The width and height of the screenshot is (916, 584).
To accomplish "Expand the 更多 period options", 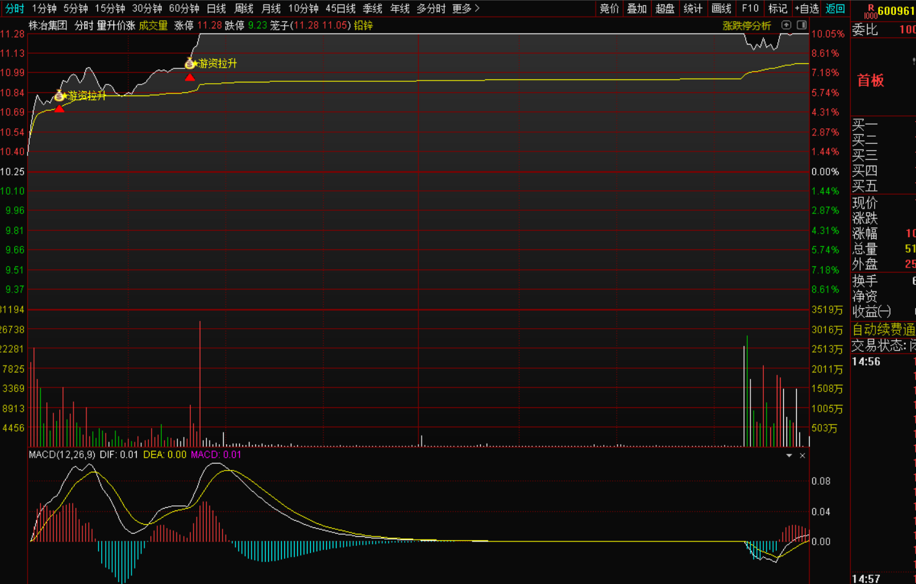I will 465,8.
